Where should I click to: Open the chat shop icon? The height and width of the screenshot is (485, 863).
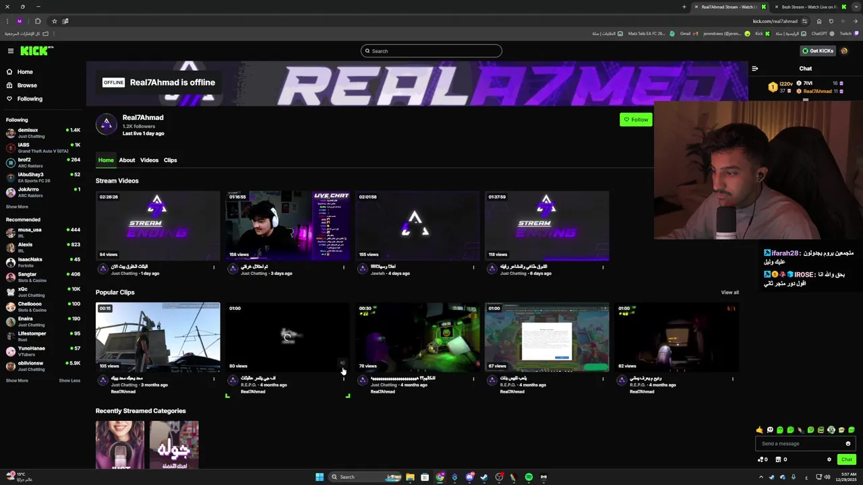(x=781, y=459)
